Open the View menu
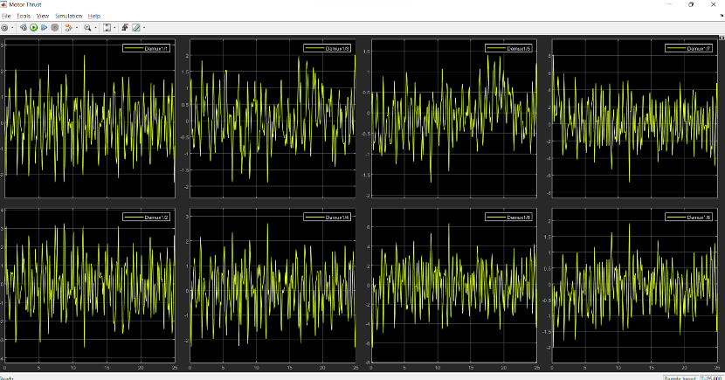 [43, 16]
